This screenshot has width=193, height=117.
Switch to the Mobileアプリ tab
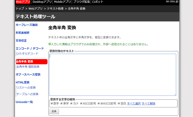pyautogui.click(x=63, y=2)
